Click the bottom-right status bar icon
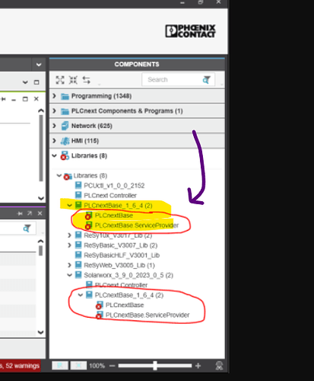314x381 pixels. [219, 366]
